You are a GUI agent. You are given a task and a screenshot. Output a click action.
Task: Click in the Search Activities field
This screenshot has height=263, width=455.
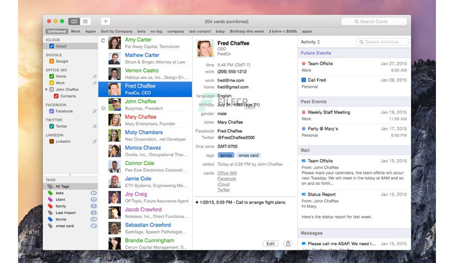pos(382,42)
